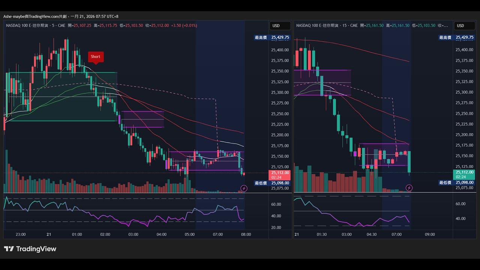The height and width of the screenshot is (270, 480).
Task: Click the left chart 最高價 25,429.75 label
Action: pyautogui.click(x=272, y=37)
